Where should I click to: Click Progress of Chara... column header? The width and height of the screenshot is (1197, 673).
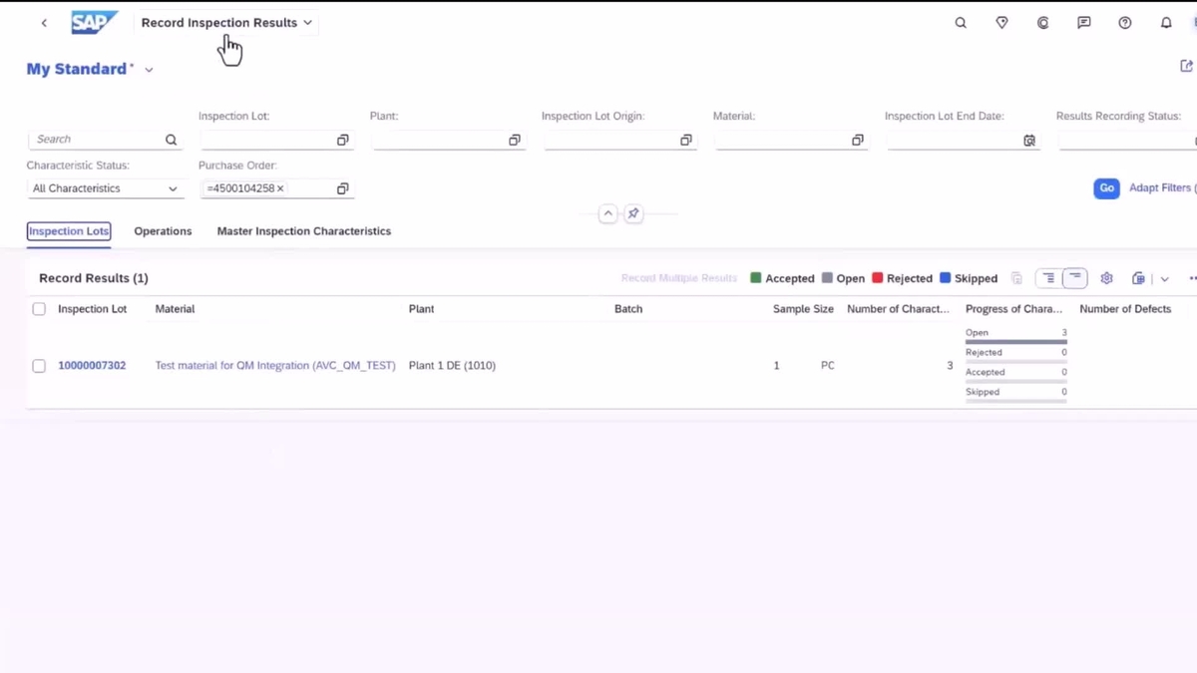[x=1013, y=309]
